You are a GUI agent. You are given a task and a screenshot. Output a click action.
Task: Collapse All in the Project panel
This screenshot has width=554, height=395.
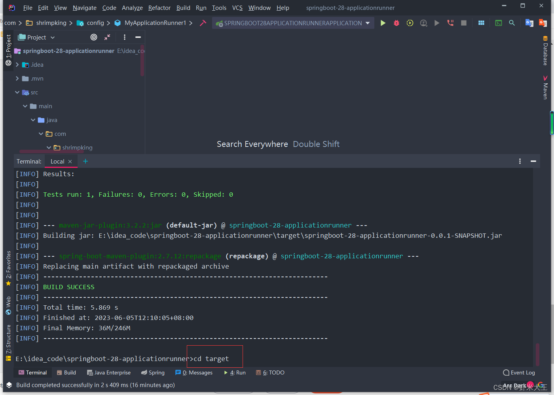[107, 37]
